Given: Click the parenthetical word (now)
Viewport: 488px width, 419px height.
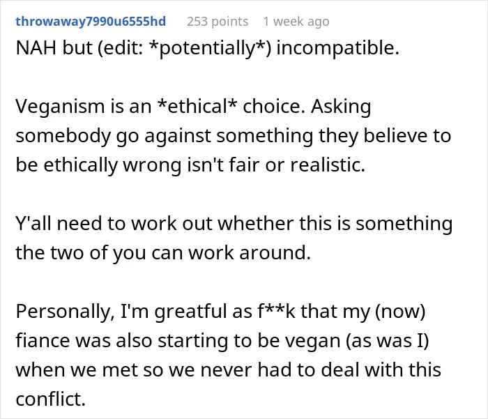Looking at the screenshot, I should [x=400, y=312].
